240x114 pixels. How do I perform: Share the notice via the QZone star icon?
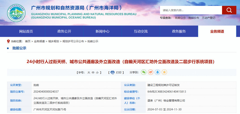164,72
